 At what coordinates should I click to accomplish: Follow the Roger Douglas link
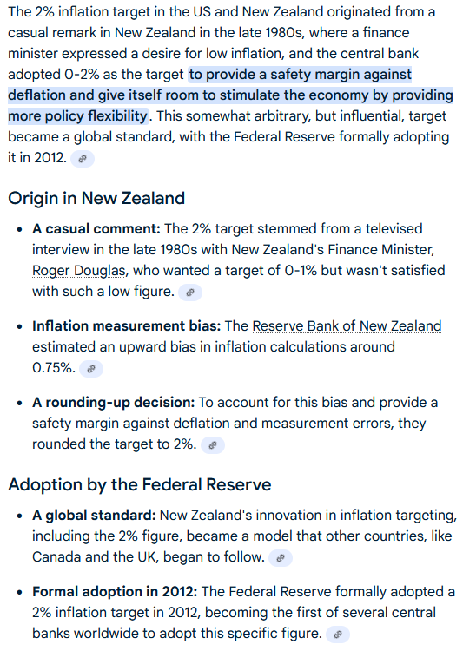coord(79,271)
